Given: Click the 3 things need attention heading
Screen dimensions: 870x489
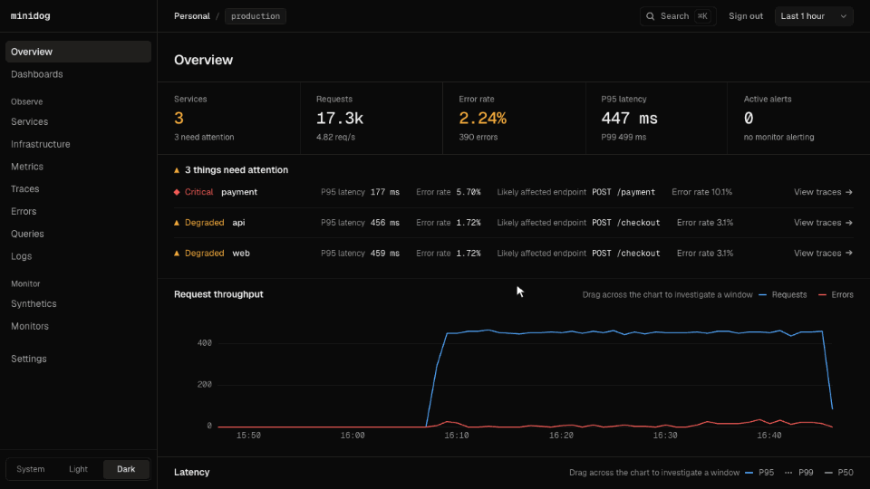Looking at the screenshot, I should tap(237, 170).
